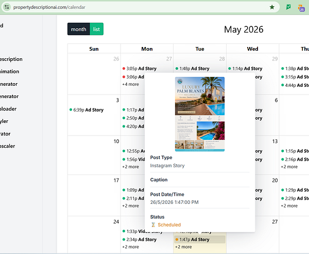309x254 pixels.
Task: Open the sidebar item ending in 'pscaler'
Action: pos(8,146)
